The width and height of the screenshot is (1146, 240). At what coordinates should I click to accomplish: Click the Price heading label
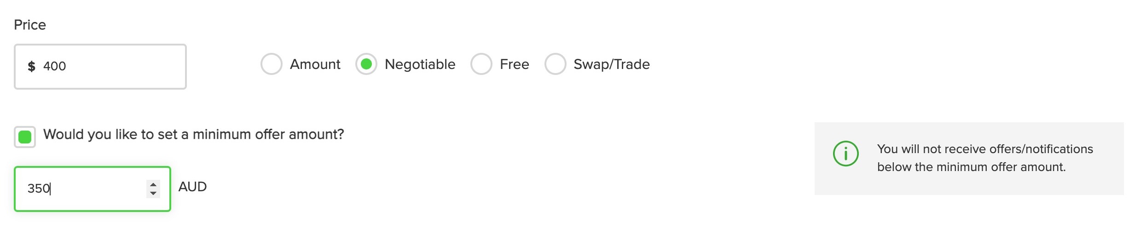coord(30,25)
